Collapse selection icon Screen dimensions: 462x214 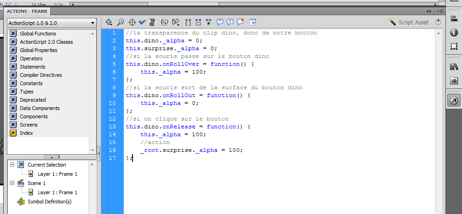(198, 22)
